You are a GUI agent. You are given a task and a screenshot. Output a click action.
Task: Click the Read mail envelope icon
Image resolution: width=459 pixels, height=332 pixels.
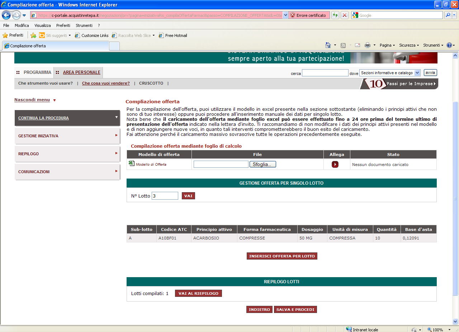[358, 45]
